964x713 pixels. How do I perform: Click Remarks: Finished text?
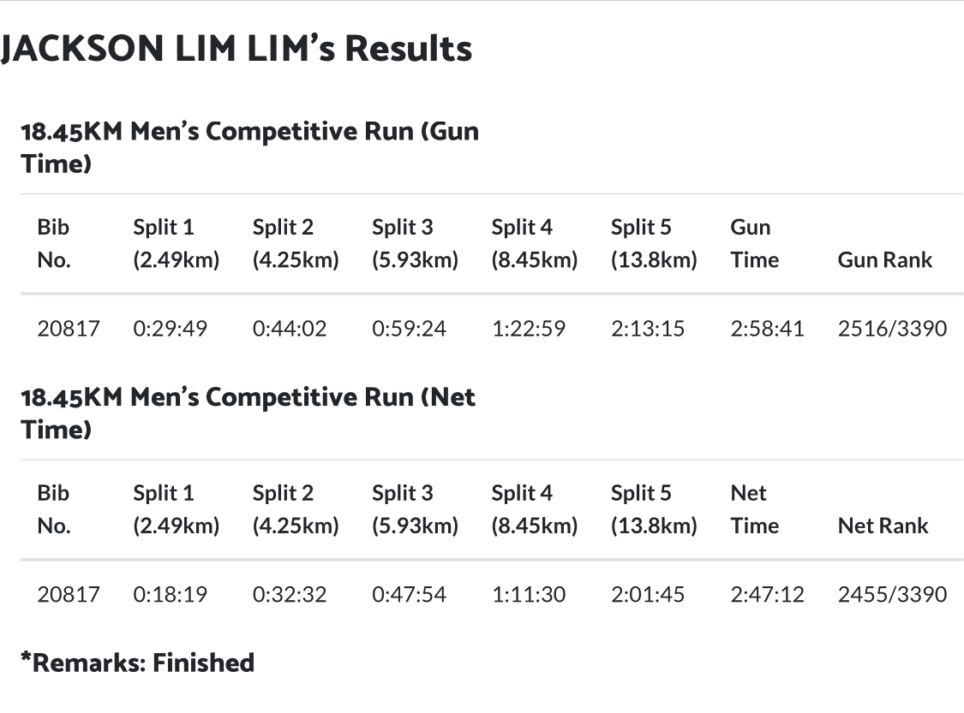pyautogui.click(x=137, y=663)
